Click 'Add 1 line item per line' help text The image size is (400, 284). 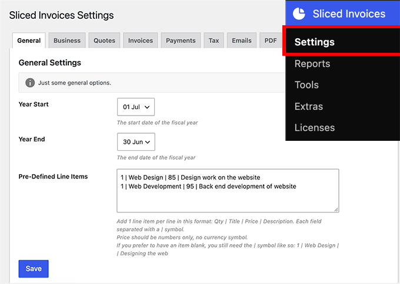pos(219,225)
